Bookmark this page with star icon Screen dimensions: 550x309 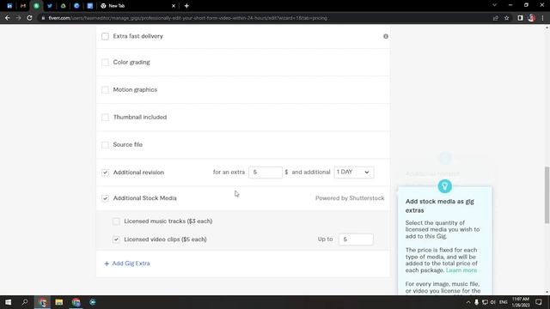(x=506, y=18)
